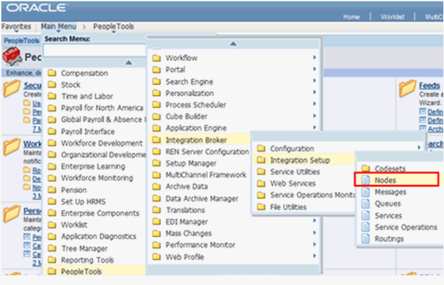Expand the Cube Builder submenu arrow
Image resolution: width=444 pixels, height=285 pixels.
point(315,116)
